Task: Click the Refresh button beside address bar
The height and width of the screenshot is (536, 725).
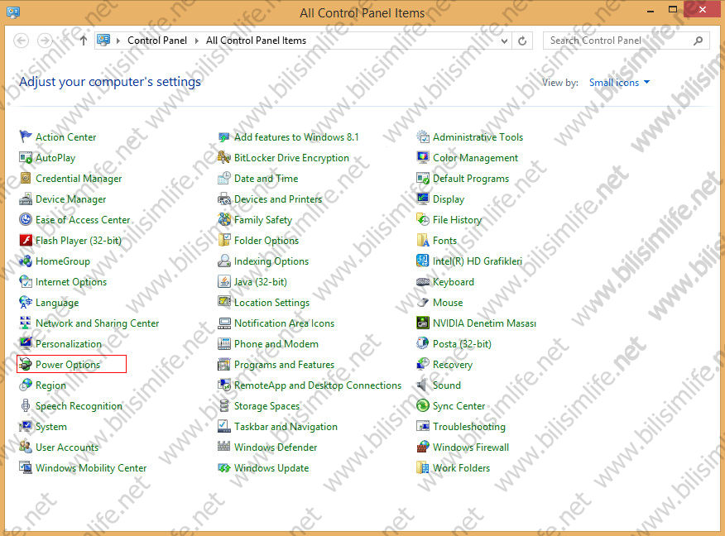Action: click(522, 41)
